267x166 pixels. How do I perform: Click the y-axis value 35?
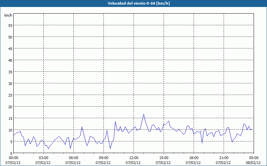pyautogui.click(x=10, y=72)
